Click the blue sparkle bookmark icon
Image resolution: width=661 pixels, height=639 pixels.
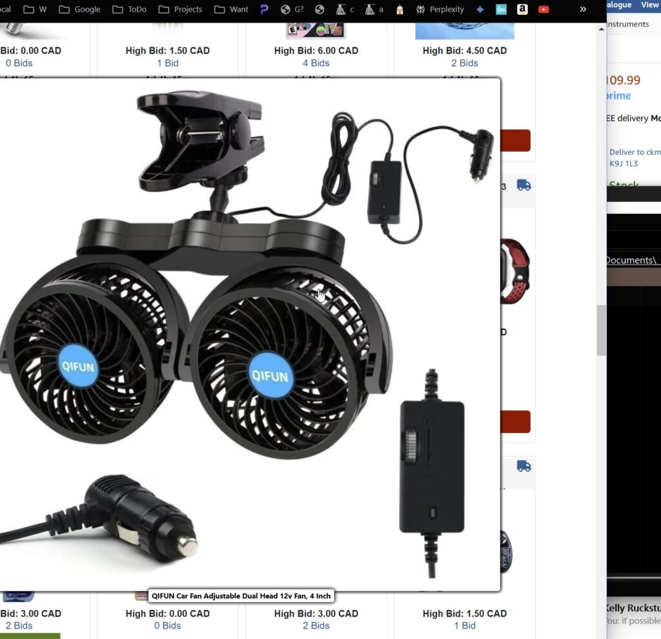coord(480,10)
